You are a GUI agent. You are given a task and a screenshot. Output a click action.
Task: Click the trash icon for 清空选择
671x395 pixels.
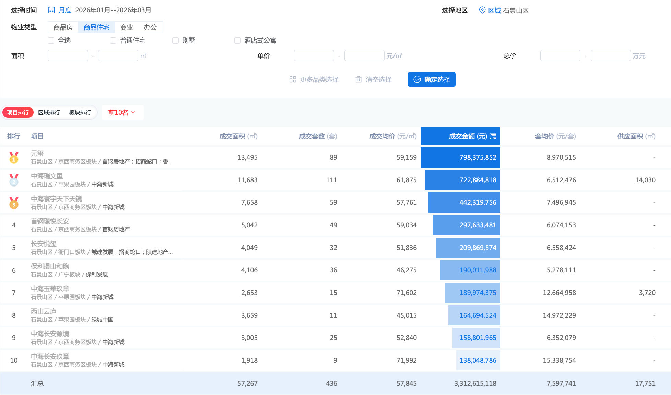[x=358, y=80]
